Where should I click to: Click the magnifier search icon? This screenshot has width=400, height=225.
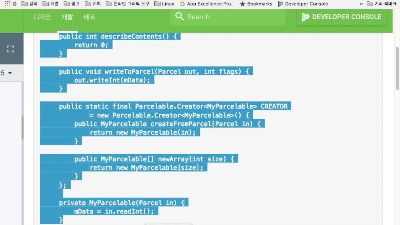pyautogui.click(x=180, y=17)
